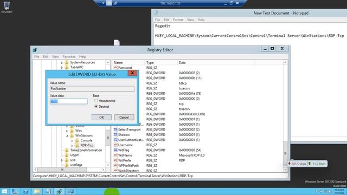Click the Registry Editor title bar app icon
The height and width of the screenshot is (195, 347).
coord(35,50)
